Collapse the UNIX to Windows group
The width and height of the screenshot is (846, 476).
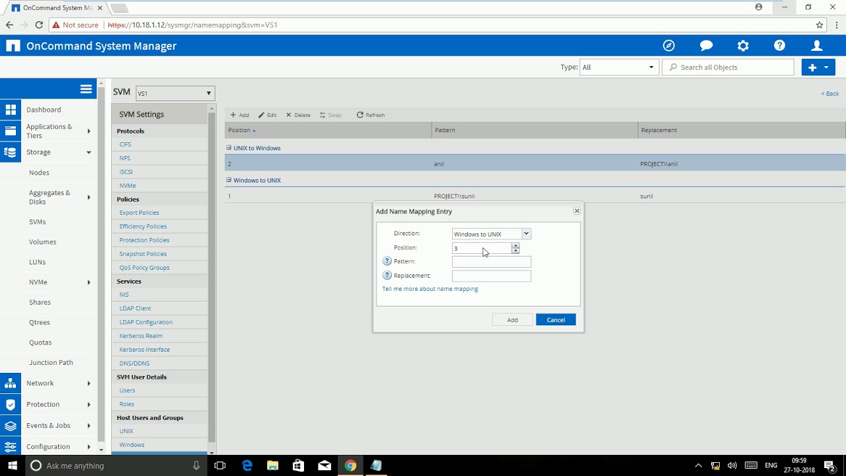[x=229, y=148]
